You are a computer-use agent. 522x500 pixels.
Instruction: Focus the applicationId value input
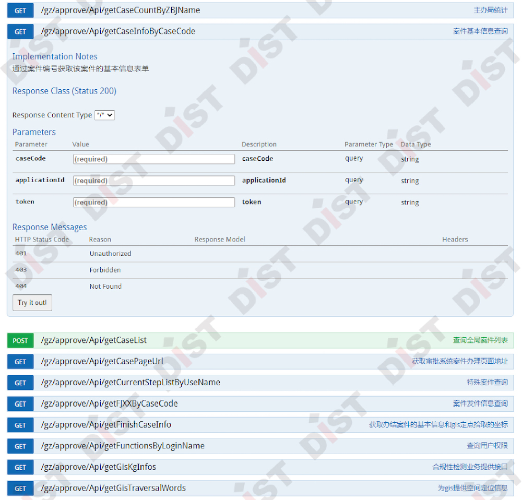(x=153, y=181)
